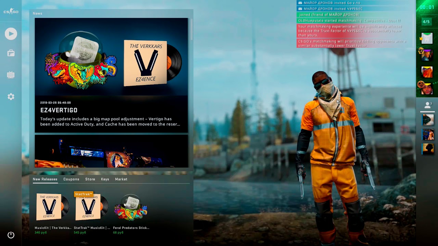The height and width of the screenshot is (246, 438).
Task: Click the 68 руб price
Action: pos(118,233)
